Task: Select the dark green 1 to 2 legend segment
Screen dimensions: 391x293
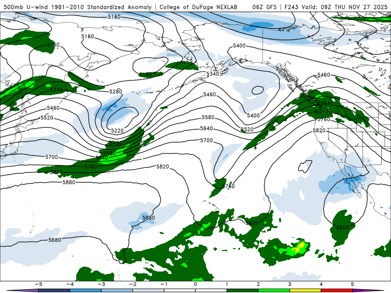Action: pos(242,291)
